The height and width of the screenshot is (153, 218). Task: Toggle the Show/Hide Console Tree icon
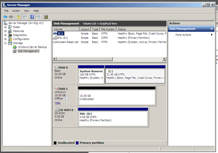pyautogui.click(x=25, y=17)
